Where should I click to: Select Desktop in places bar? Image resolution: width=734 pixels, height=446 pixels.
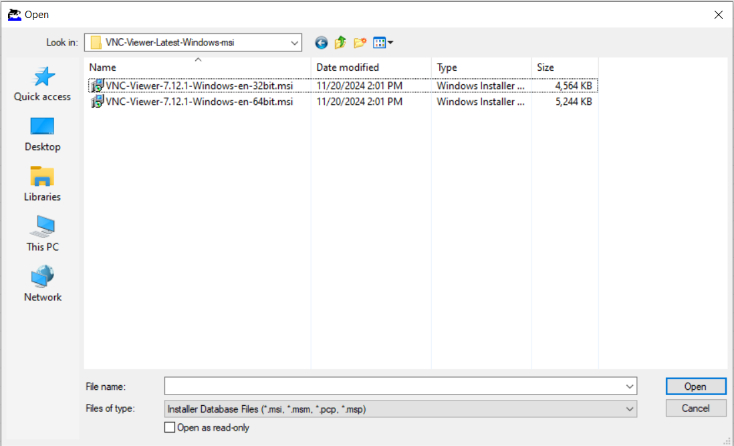click(42, 134)
